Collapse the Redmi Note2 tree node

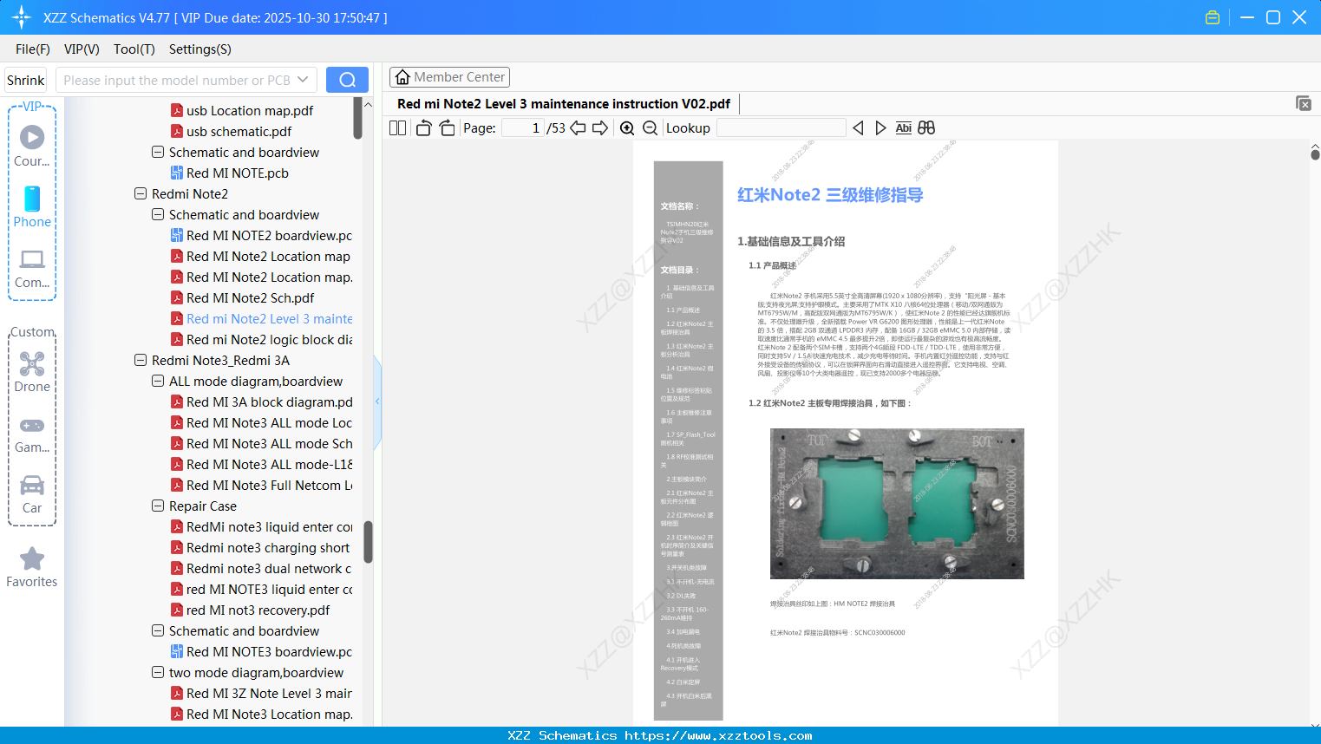pos(140,193)
